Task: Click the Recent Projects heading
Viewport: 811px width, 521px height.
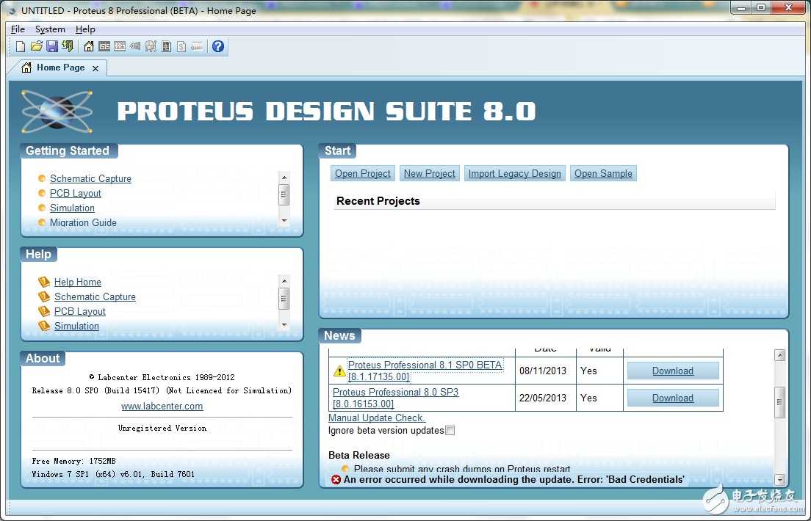Action: pyautogui.click(x=378, y=201)
